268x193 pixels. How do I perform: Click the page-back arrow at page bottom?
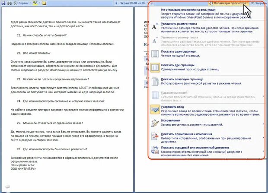tap(7, 187)
